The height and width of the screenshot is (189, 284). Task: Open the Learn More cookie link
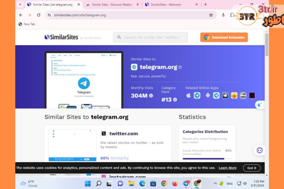(x=227, y=168)
